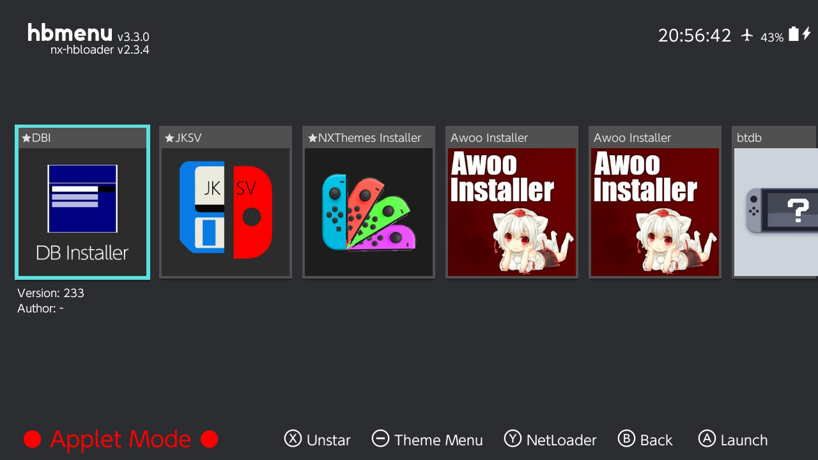Open the JKSV save manager icon

(x=226, y=212)
